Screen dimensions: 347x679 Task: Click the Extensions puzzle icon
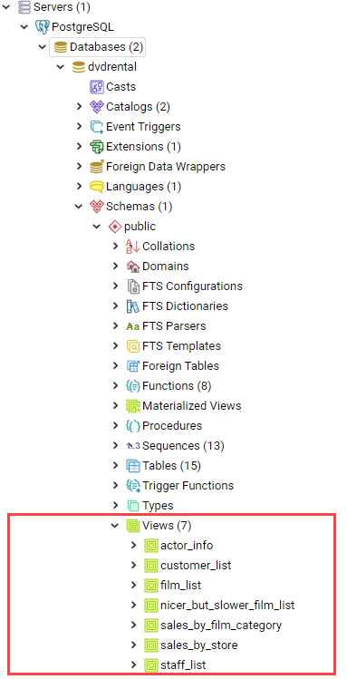[x=97, y=146]
